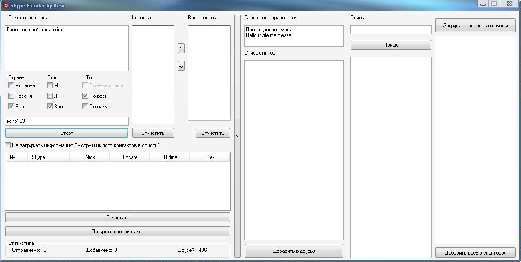Screen dimensions: 521x262
Task: Click the Друзей: 496 statistic text
Action: pos(192,250)
